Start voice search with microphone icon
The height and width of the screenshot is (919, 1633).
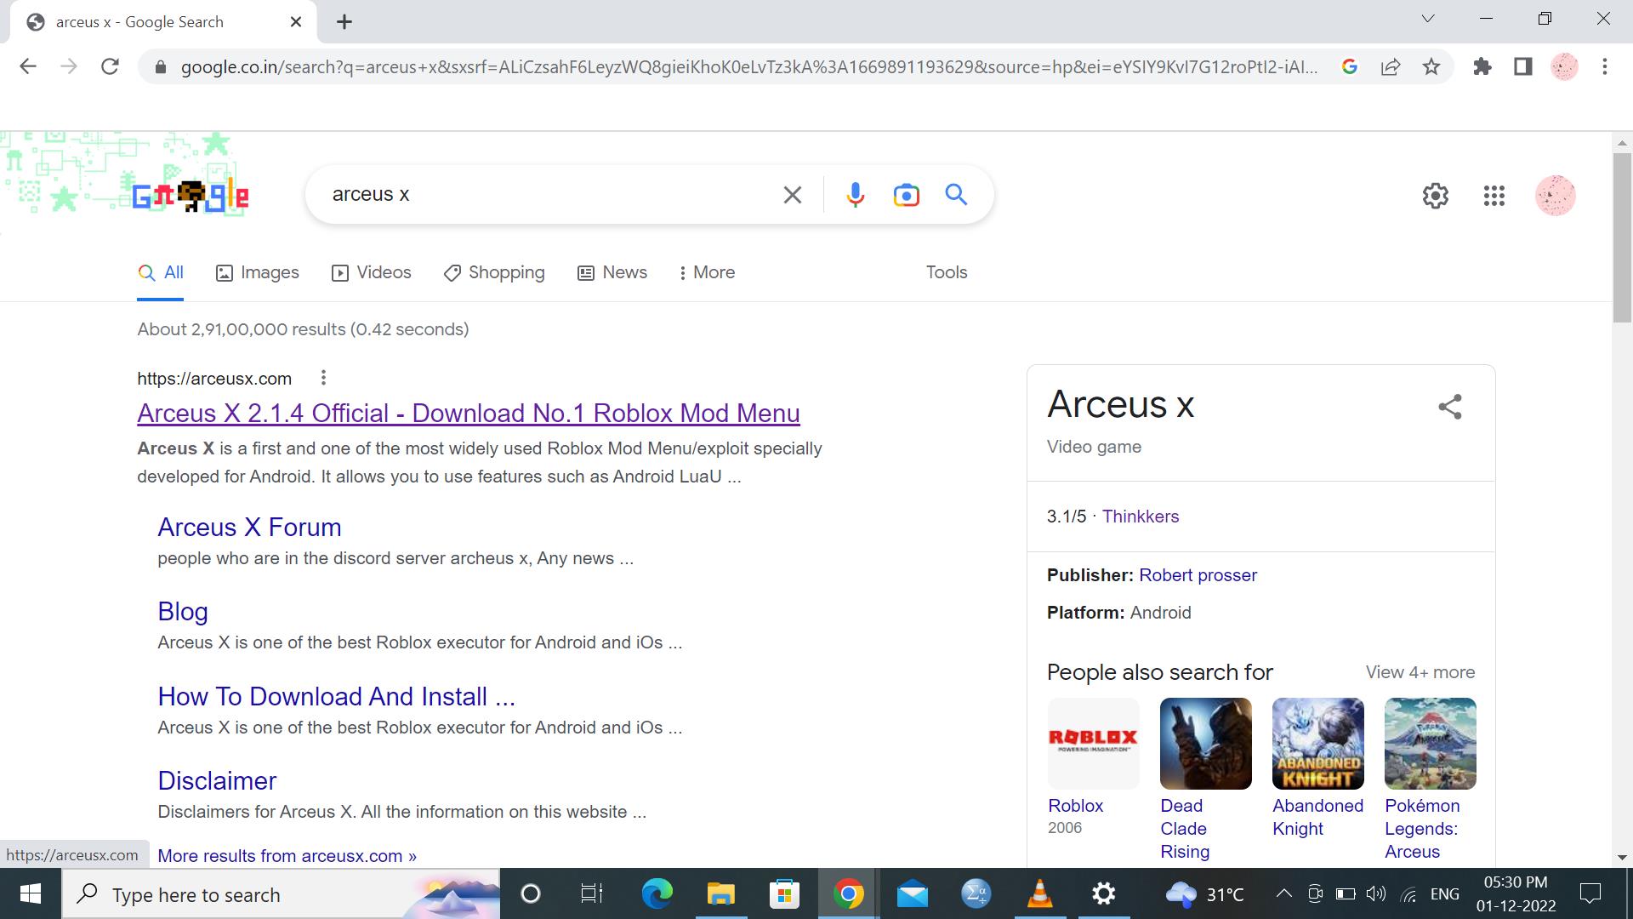tap(856, 195)
